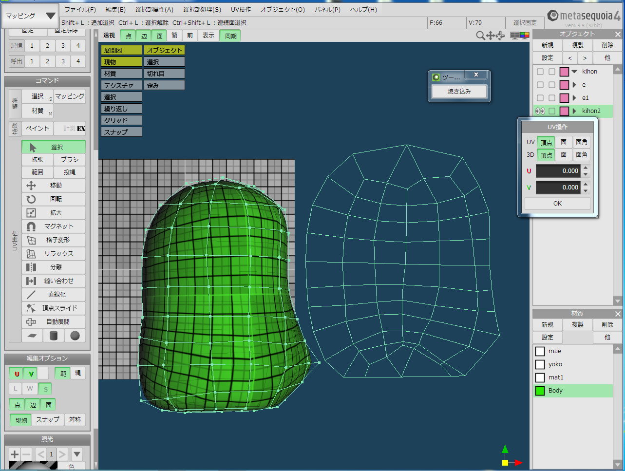The width and height of the screenshot is (625, 471).
Task: Open the lighting dropdown triangle
Action: coord(77,454)
